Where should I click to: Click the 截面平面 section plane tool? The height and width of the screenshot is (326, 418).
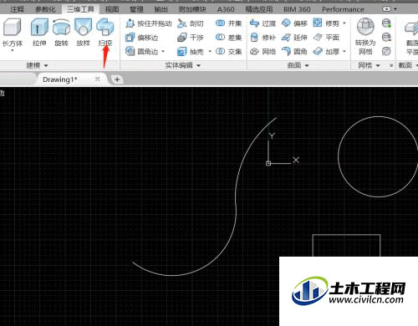click(411, 36)
